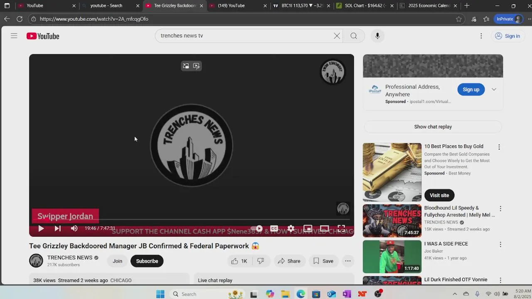532x299 pixels.
Task: Open player settings gear
Action: click(291, 228)
